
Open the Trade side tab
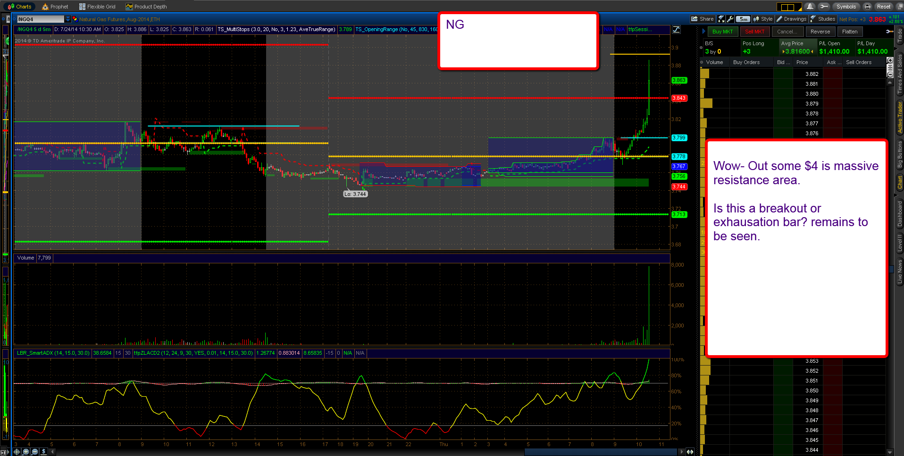point(899,35)
